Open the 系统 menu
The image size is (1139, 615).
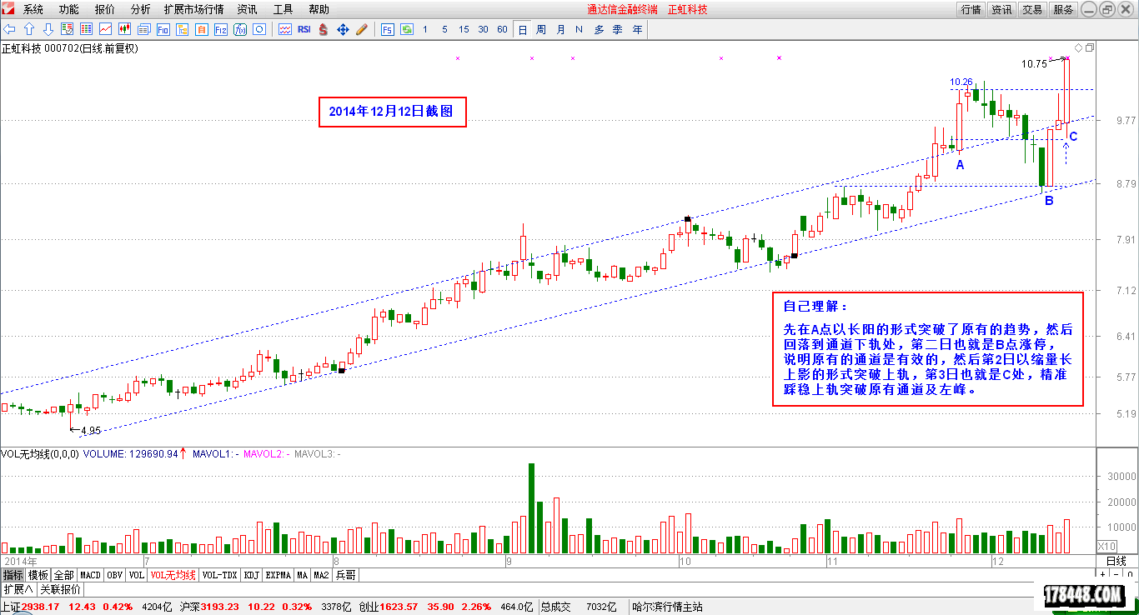pos(33,9)
